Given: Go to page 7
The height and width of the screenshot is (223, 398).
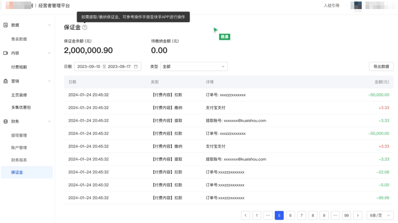Looking at the screenshot, I should coord(301,216).
